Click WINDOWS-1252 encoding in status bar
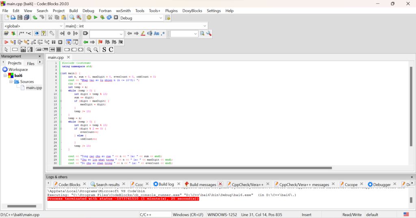This screenshot has height=218, width=416. [222, 215]
